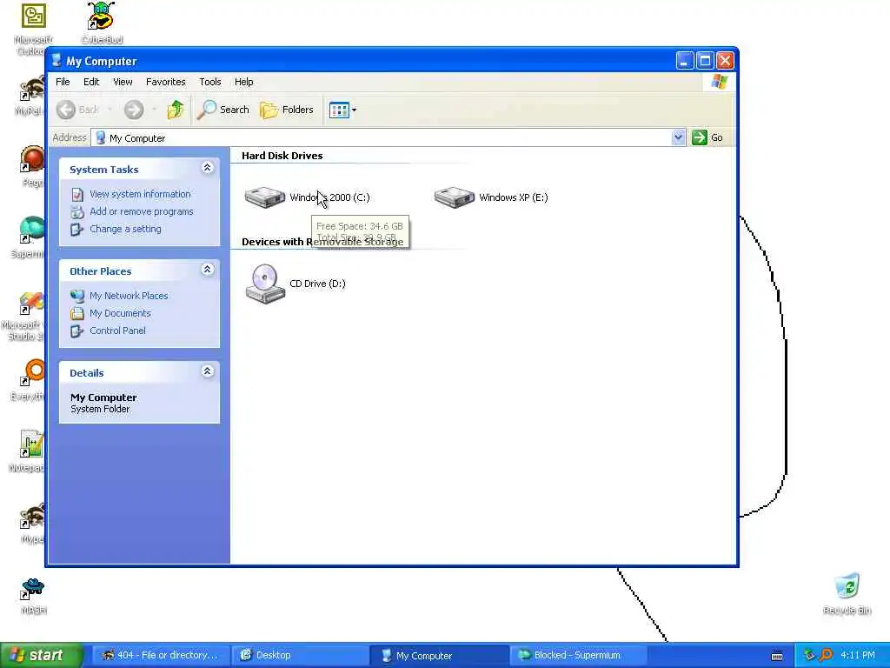Minimize the My Computer window

[685, 60]
